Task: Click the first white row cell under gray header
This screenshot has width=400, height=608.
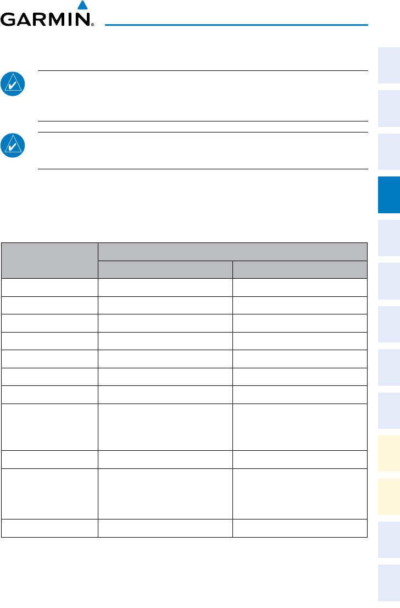Action: coord(49,288)
